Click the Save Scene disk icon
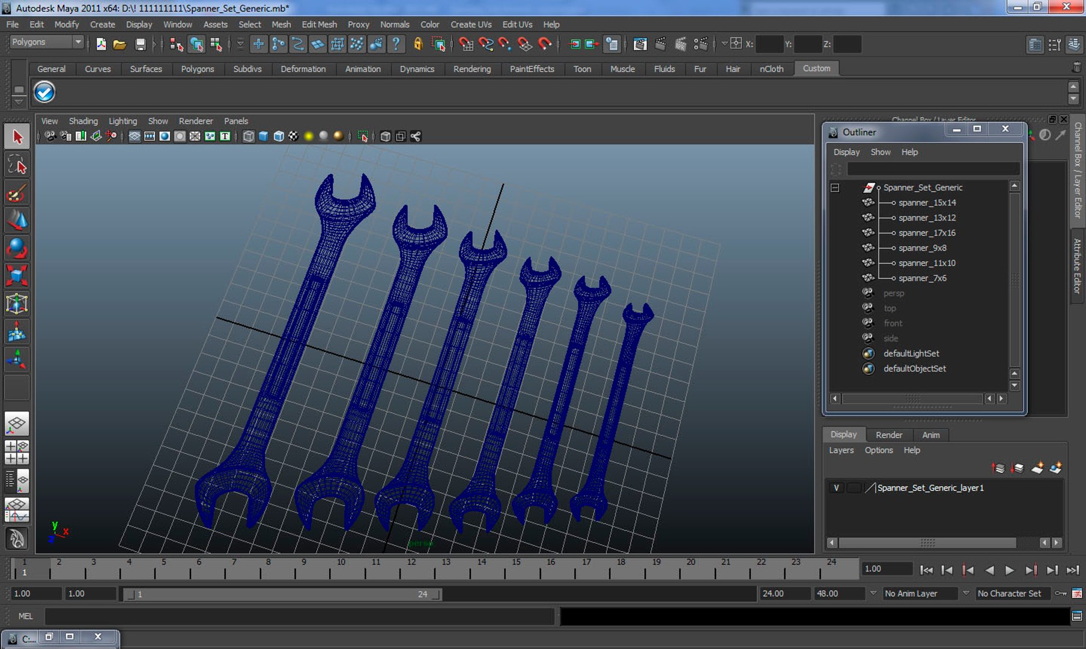This screenshot has height=649, width=1086. coord(140,44)
